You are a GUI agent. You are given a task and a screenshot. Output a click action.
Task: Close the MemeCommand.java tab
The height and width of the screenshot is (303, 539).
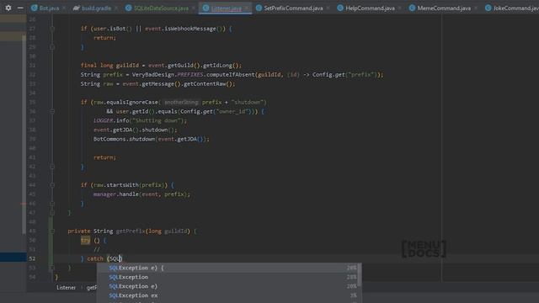pos(476,8)
